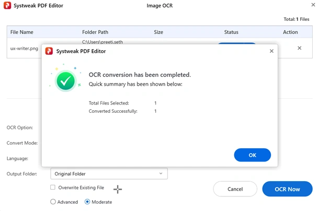The width and height of the screenshot is (319, 211).
Task: Click the Action column header
Action: click(x=290, y=32)
